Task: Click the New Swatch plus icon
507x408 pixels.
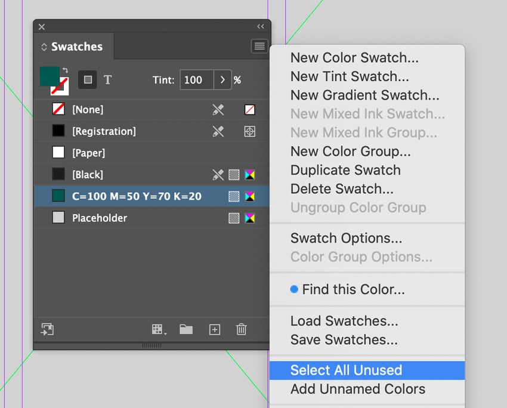Action: tap(214, 329)
